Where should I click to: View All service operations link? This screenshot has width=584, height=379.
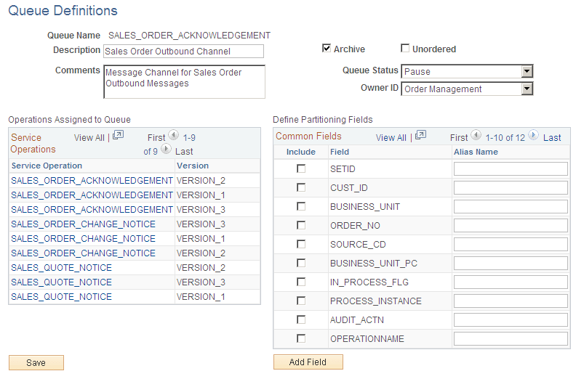pos(89,138)
